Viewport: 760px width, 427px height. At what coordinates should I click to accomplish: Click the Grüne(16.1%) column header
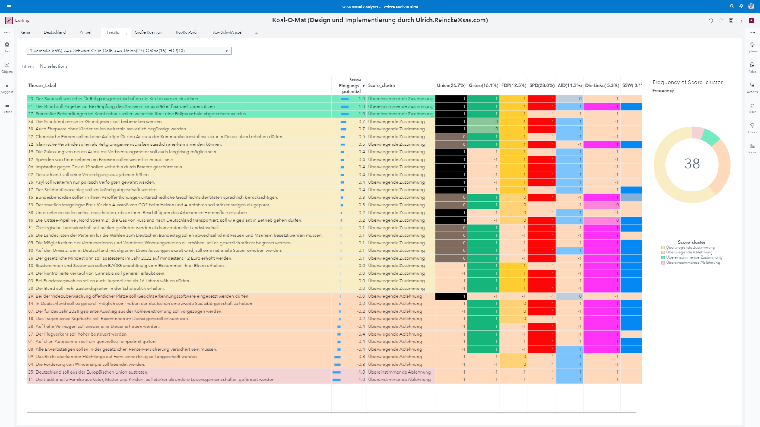483,85
